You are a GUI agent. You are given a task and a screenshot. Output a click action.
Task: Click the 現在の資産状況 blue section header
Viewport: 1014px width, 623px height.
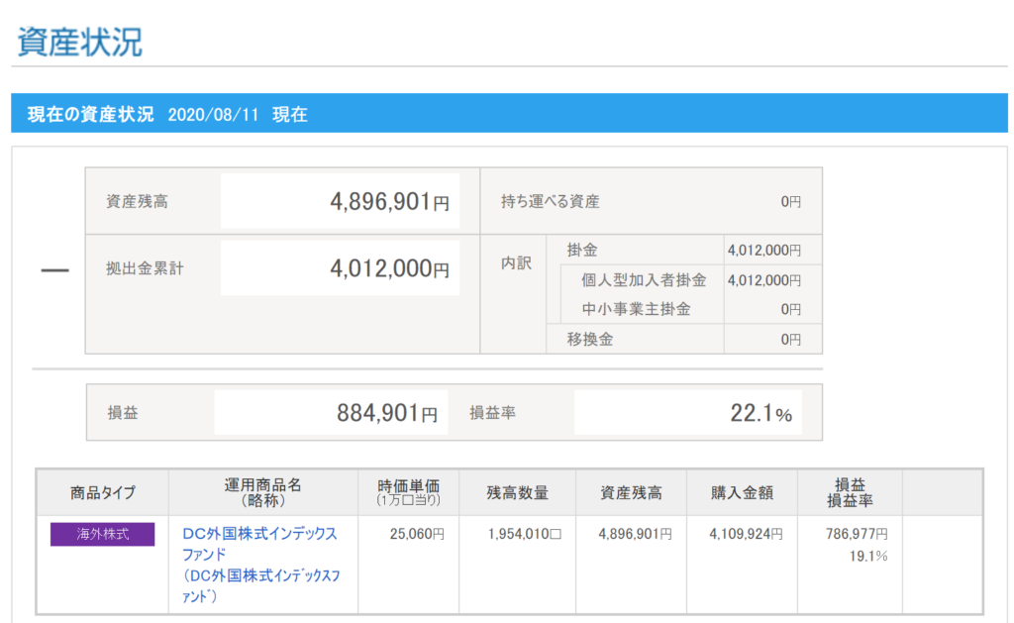[x=91, y=114]
